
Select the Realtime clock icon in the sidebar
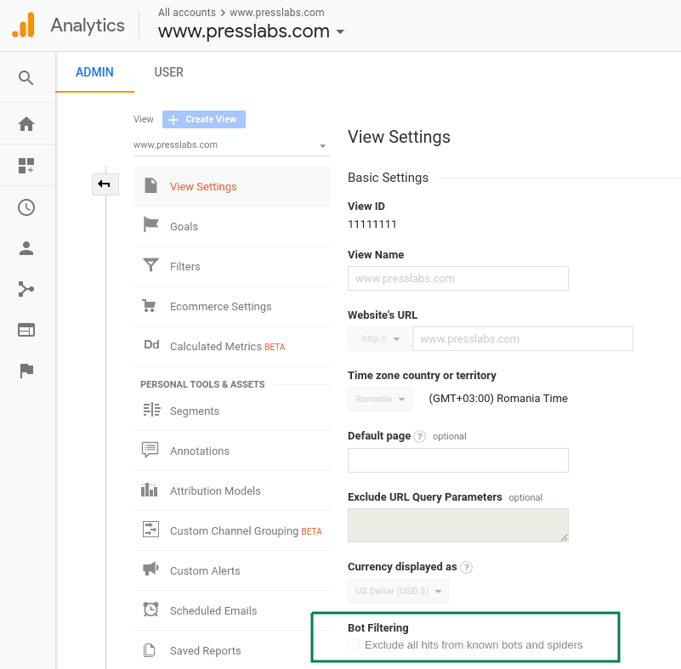(x=26, y=207)
